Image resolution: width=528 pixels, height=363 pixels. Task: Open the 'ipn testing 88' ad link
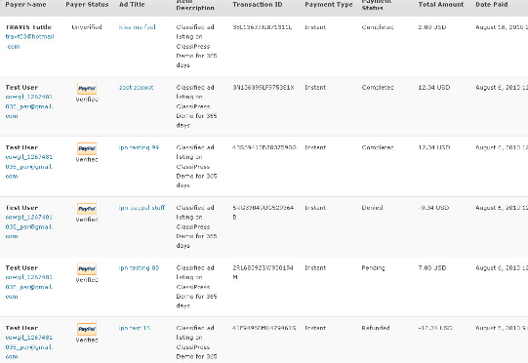[139, 268]
